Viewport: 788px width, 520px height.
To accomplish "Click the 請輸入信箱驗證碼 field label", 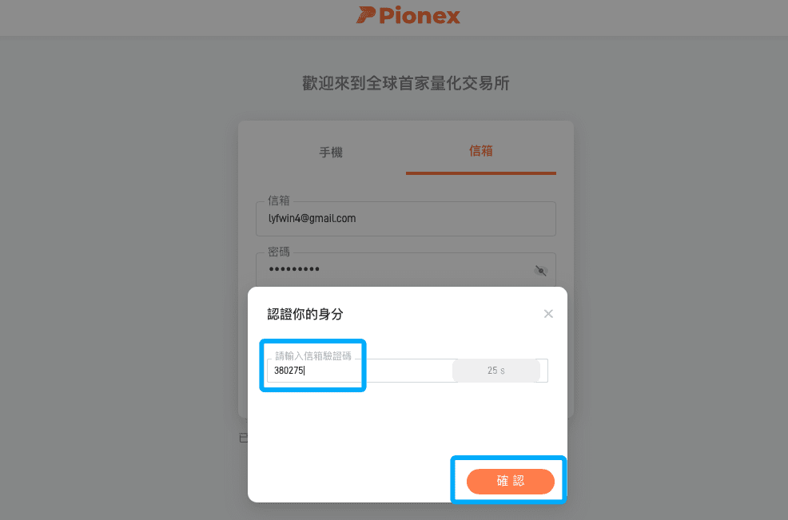I will point(313,356).
